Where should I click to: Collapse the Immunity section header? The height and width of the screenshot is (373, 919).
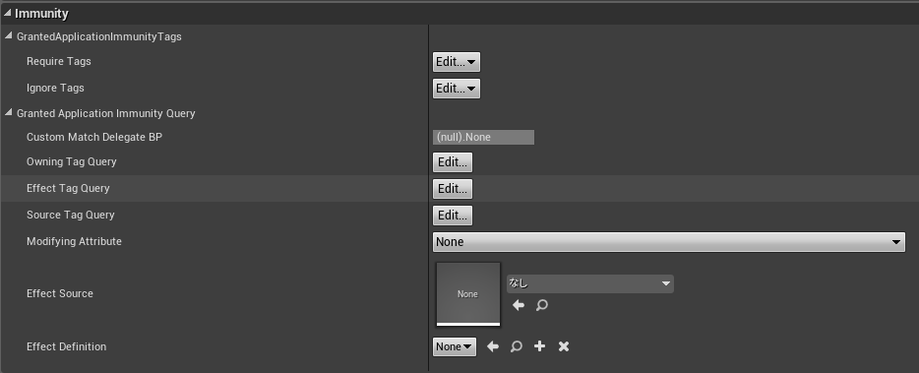coord(7,14)
